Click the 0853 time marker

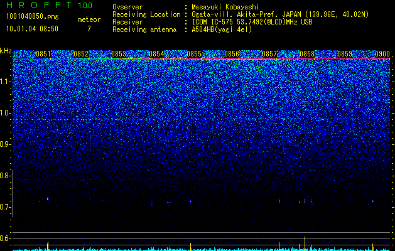tap(119, 54)
